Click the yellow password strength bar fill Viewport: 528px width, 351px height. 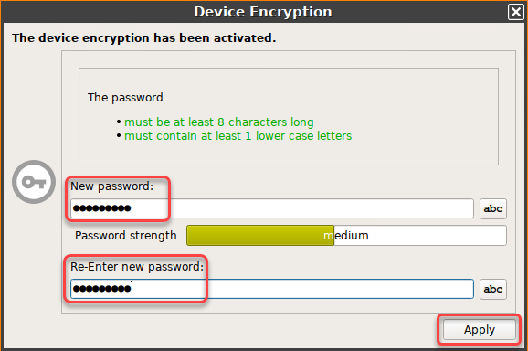click(260, 236)
